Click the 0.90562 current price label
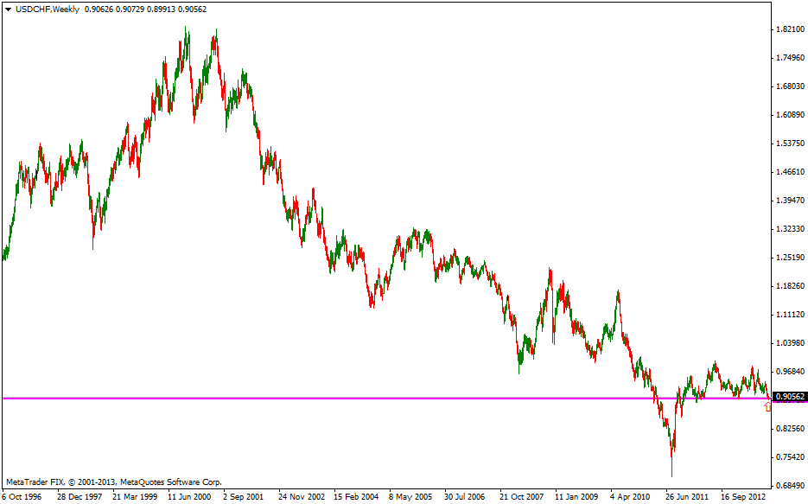Screen dimensions: 808x504 [790, 398]
